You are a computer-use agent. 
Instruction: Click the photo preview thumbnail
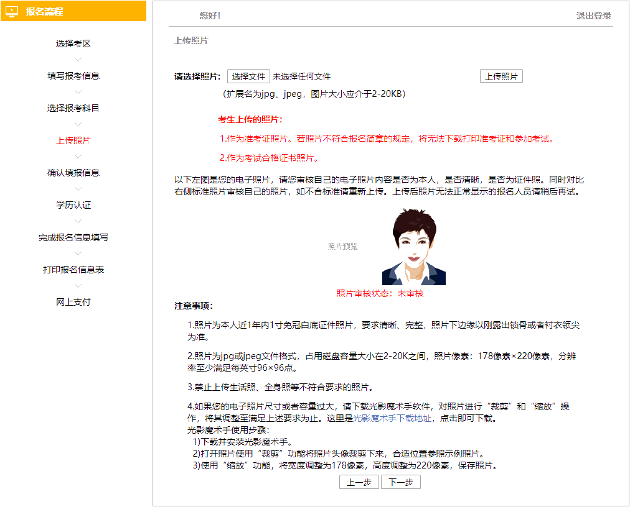pos(413,247)
